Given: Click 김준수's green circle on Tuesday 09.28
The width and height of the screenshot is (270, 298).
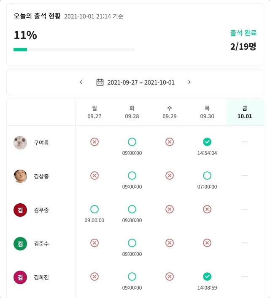Looking at the screenshot, I should [132, 243].
